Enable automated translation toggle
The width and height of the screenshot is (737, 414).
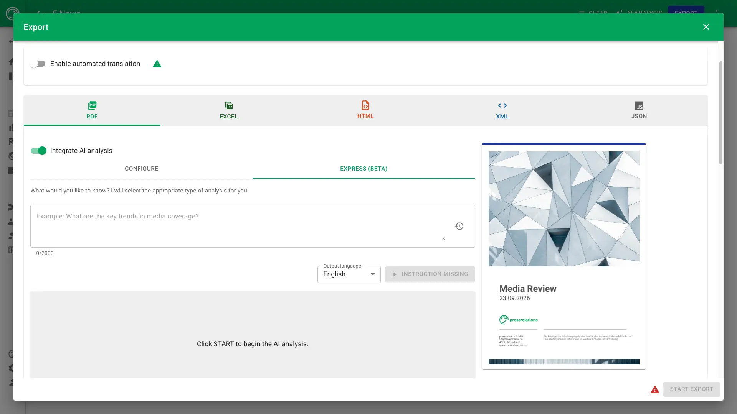(x=38, y=64)
